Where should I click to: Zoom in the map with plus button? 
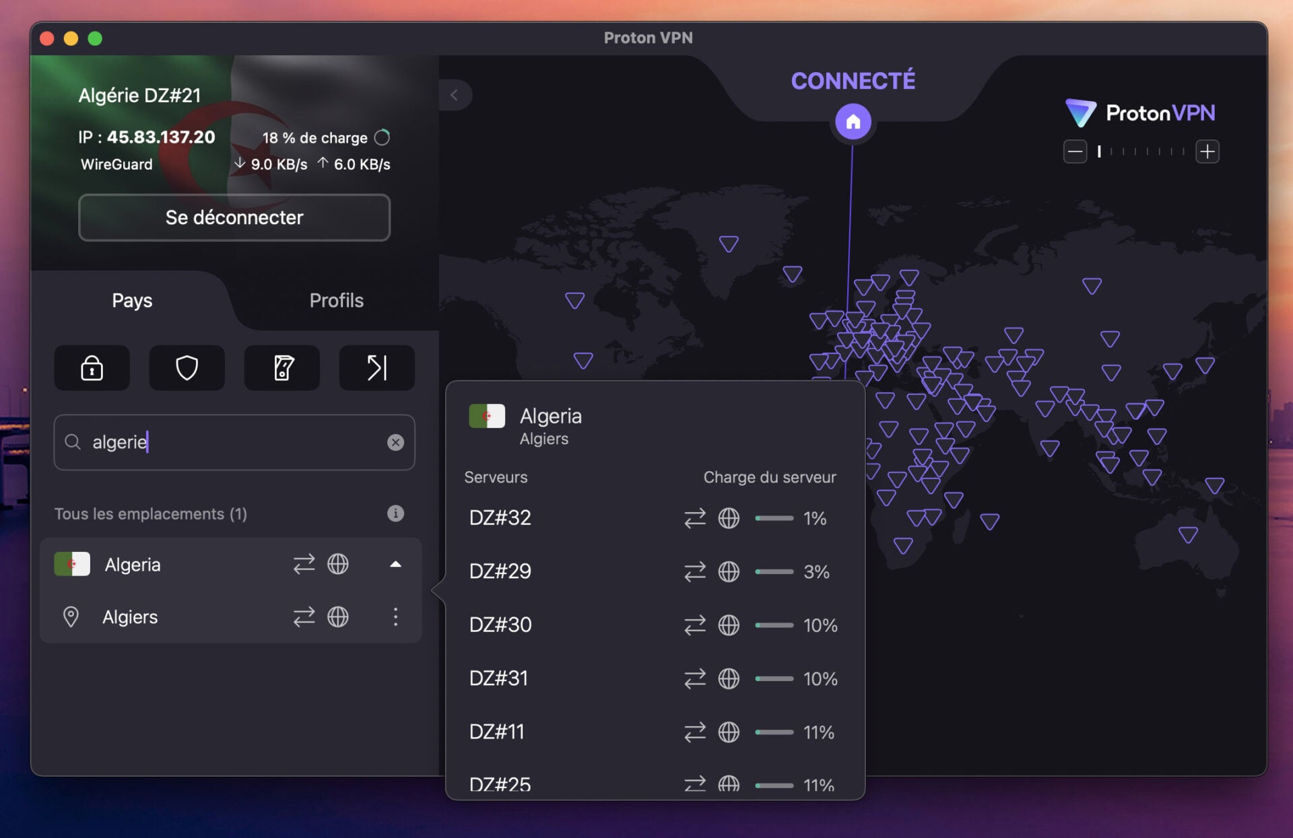click(x=1207, y=151)
